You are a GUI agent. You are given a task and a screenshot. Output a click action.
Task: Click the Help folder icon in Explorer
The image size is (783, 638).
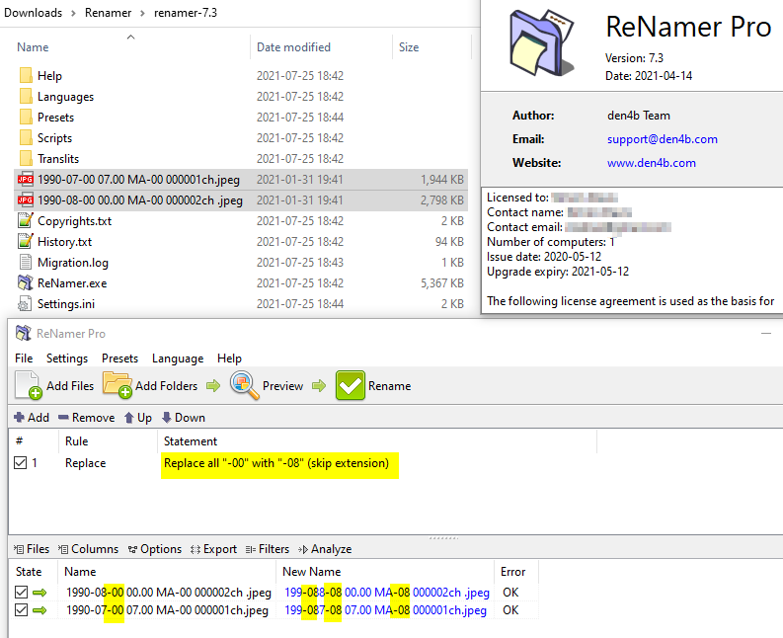tap(26, 75)
